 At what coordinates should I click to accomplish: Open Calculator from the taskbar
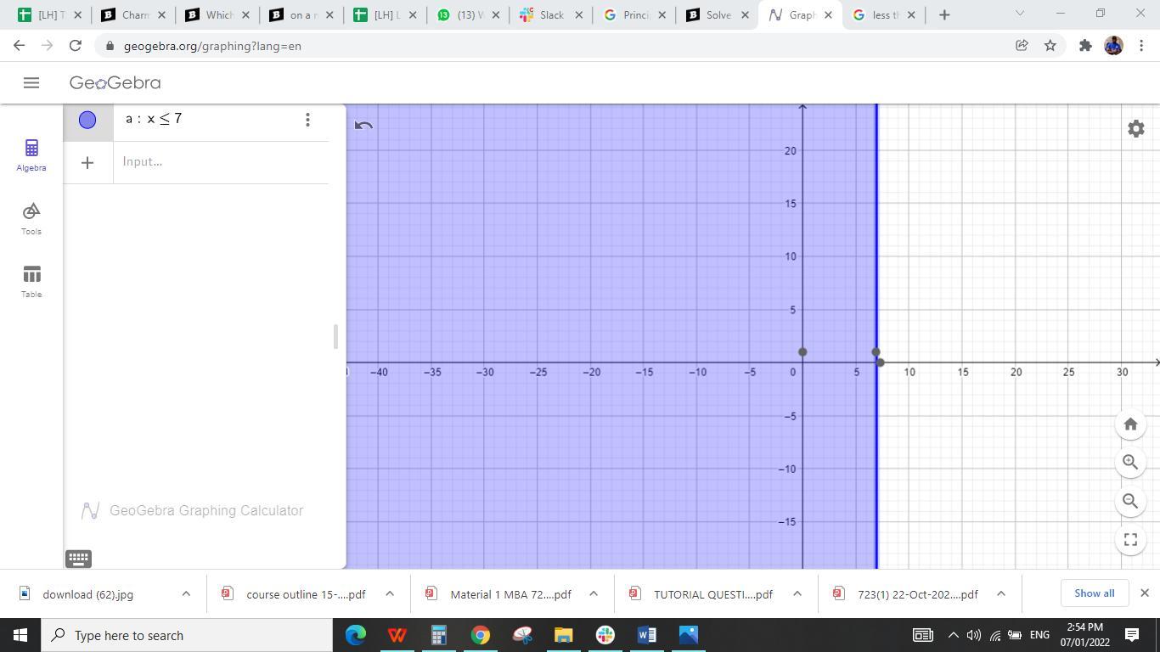coord(438,635)
